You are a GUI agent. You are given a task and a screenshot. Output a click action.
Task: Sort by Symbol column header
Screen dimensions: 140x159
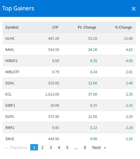(12, 27)
